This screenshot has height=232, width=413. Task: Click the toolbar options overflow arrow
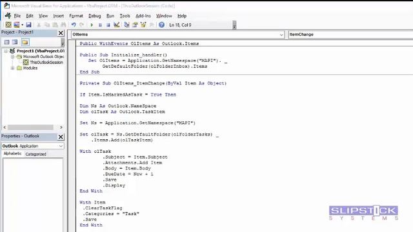tap(234, 25)
